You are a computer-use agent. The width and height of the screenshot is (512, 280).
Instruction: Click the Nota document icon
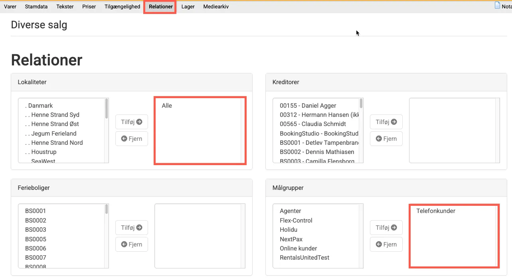[x=497, y=6]
